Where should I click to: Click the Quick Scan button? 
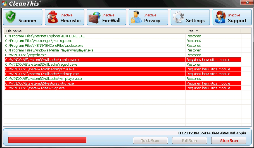coord(150,140)
